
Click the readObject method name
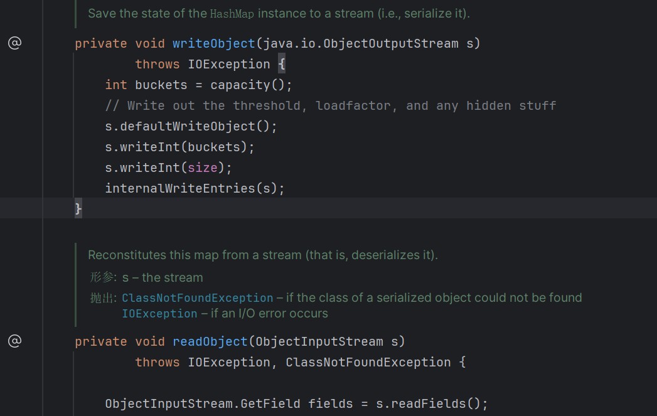[210, 341]
